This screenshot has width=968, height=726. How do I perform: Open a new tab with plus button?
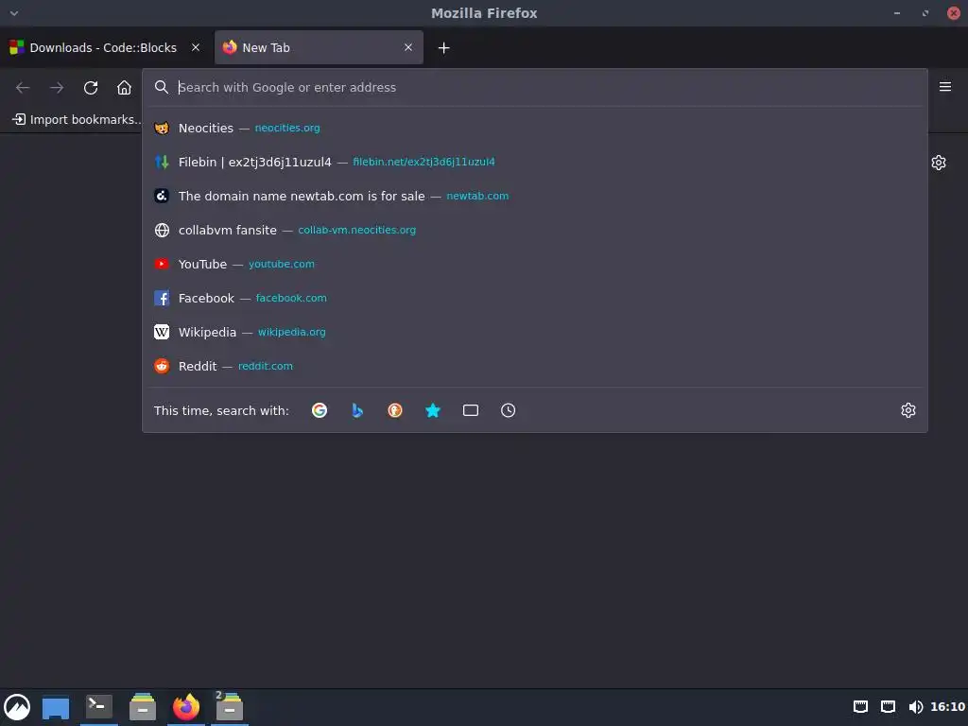point(444,47)
